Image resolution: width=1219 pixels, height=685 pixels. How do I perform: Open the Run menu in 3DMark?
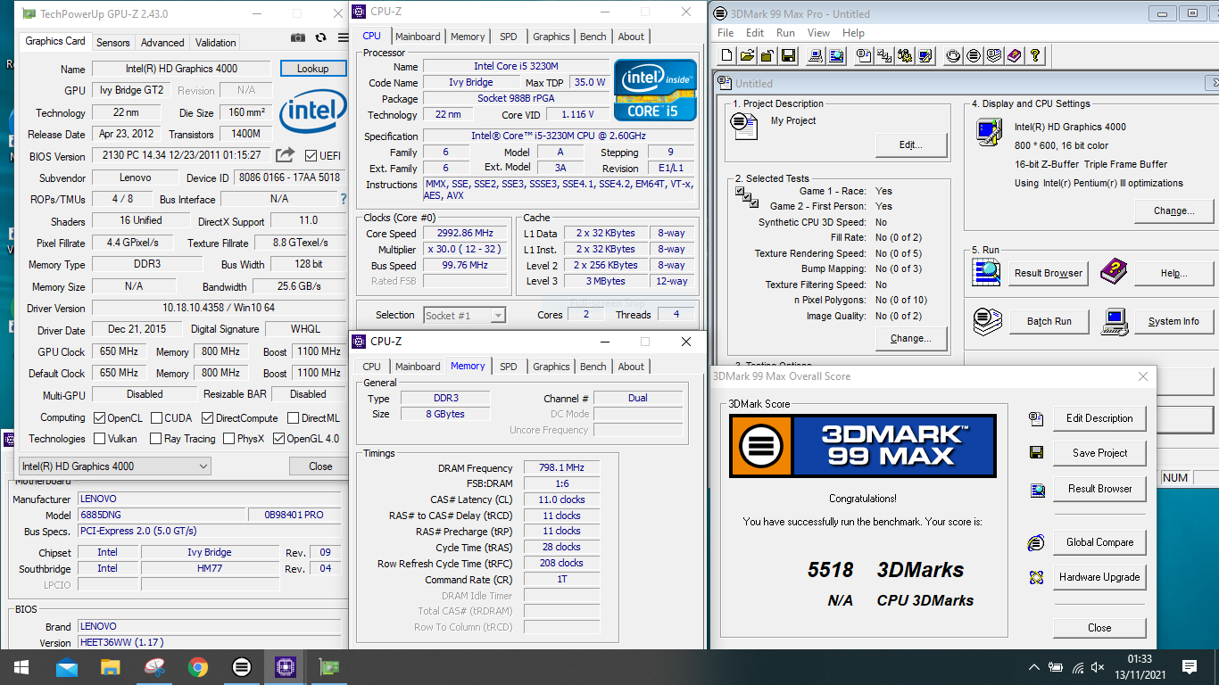(785, 33)
